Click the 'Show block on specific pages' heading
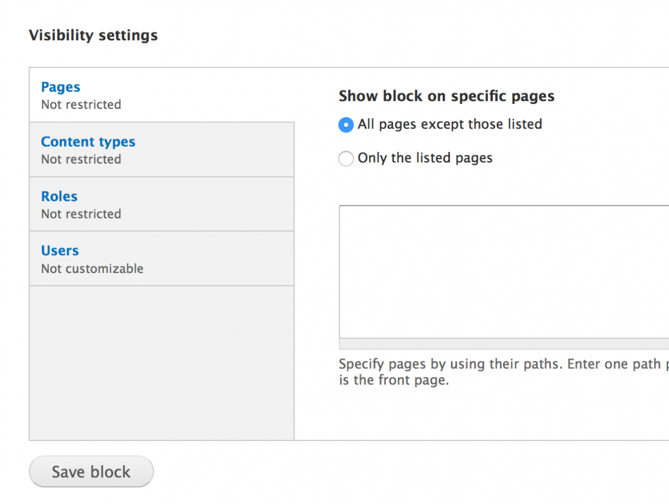The width and height of the screenshot is (669, 504). click(x=447, y=96)
